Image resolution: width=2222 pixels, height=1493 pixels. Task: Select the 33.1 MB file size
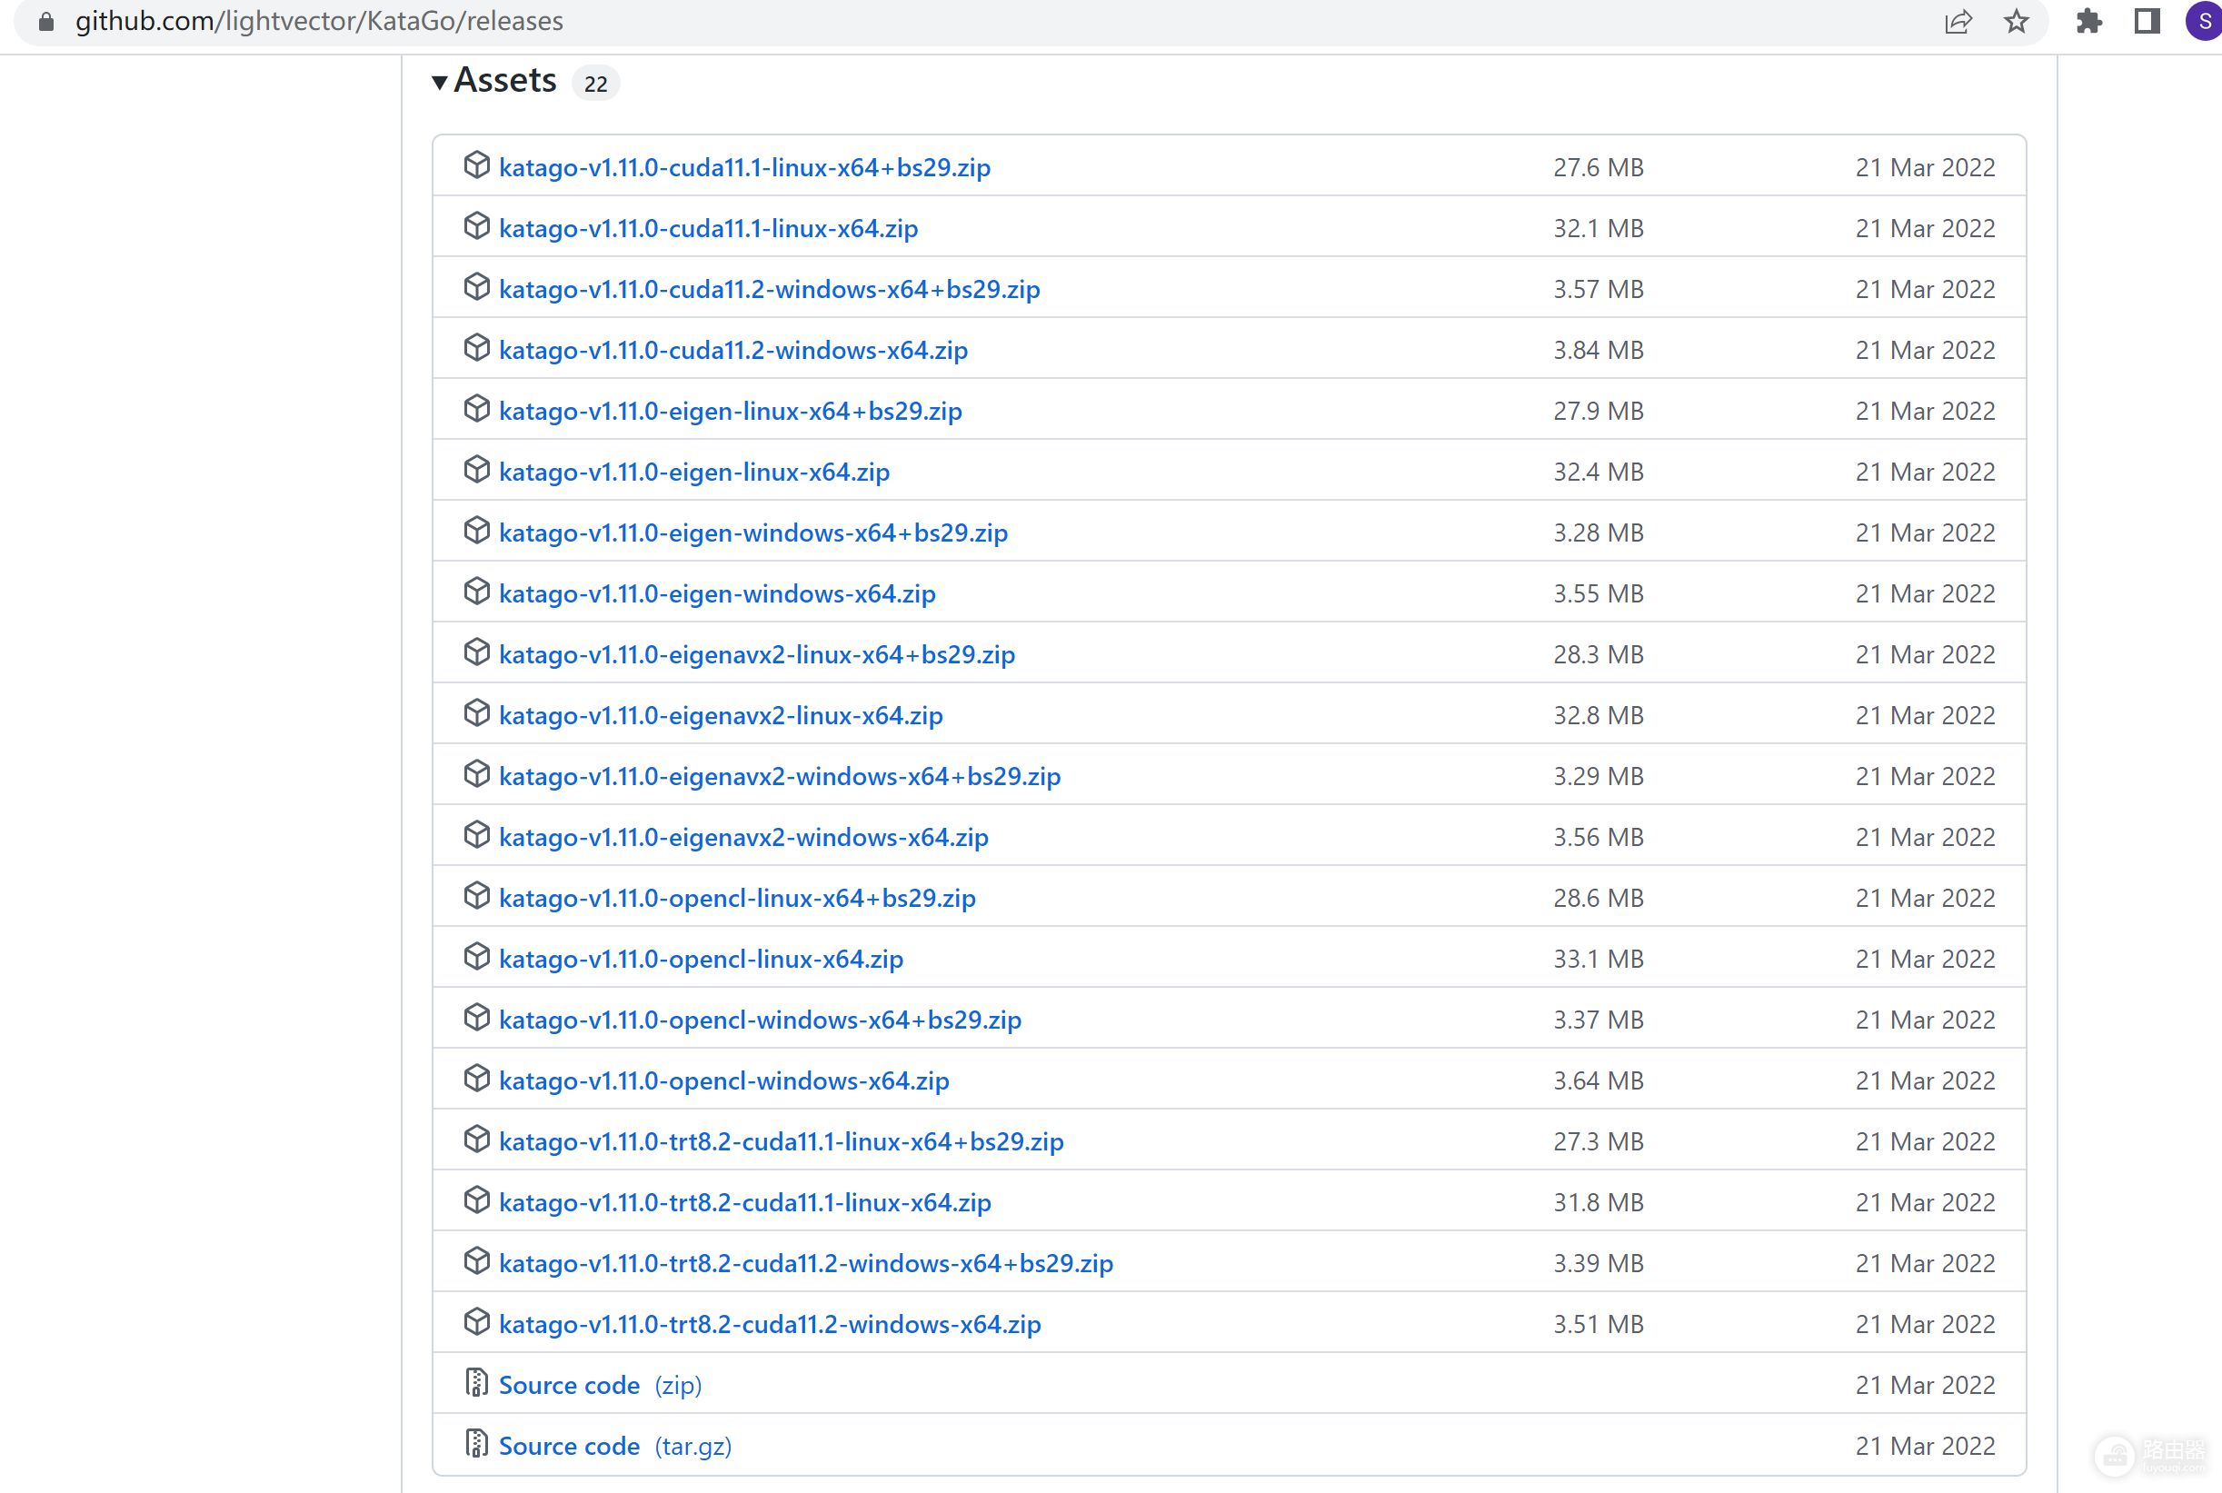(1599, 960)
